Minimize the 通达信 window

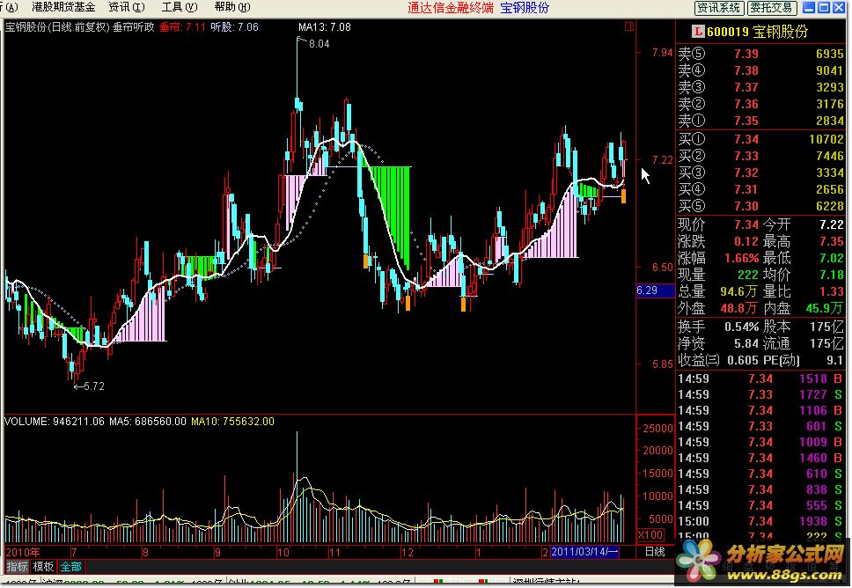coord(809,7)
